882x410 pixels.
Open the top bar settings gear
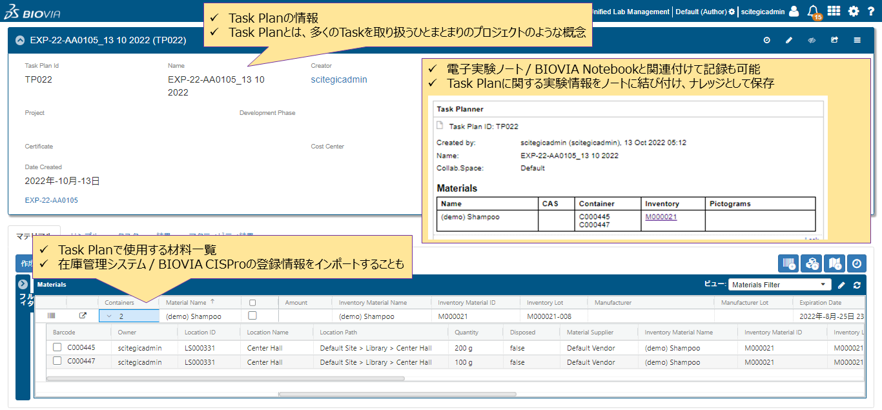[854, 12]
